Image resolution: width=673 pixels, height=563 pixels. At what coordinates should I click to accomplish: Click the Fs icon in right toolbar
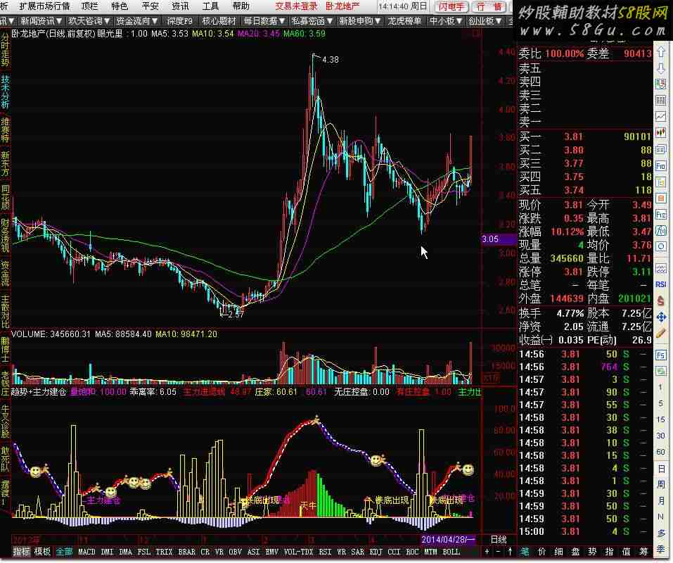tap(661, 355)
